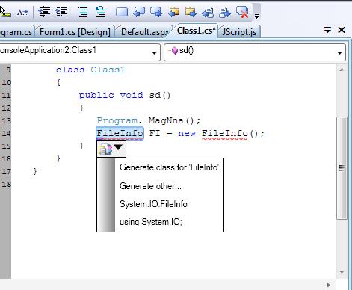Image resolution: width=352 pixels, height=290 pixels.
Task: Move to previous bookmark in document
Action: [208, 12]
